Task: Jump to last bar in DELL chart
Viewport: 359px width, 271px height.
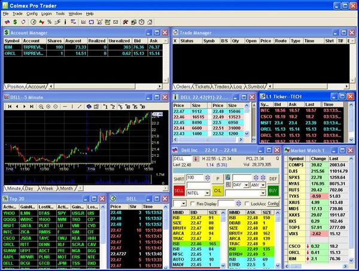Action: click(32, 106)
